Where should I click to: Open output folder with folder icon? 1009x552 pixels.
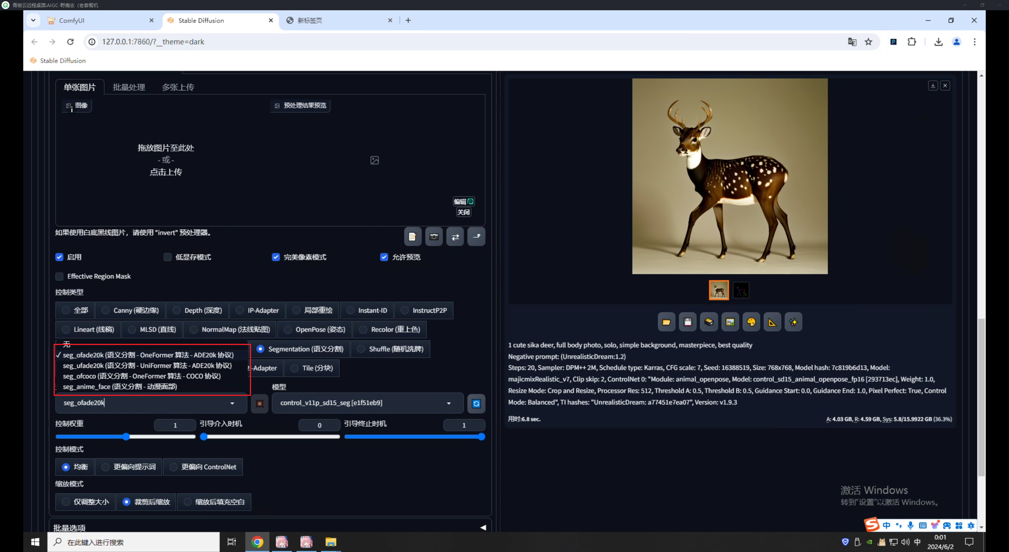666,322
